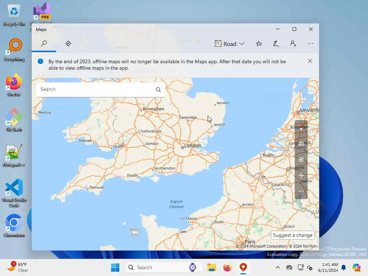Click the info icon in notification banner
Viewport: 368px width, 276px height.
40,61
